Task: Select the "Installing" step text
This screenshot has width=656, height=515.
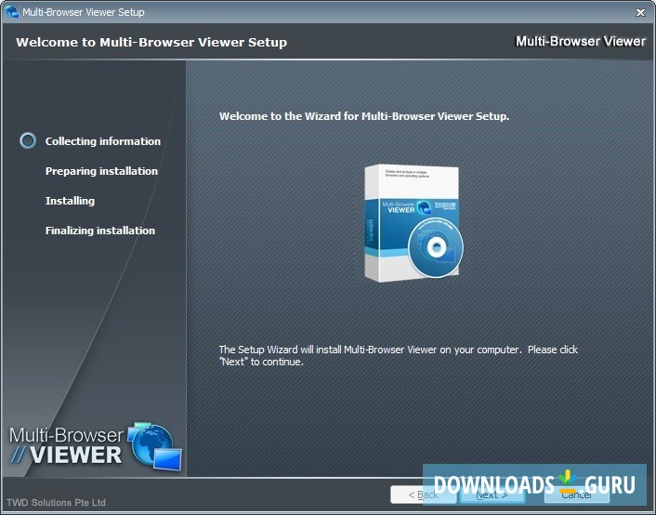Action: tap(70, 201)
